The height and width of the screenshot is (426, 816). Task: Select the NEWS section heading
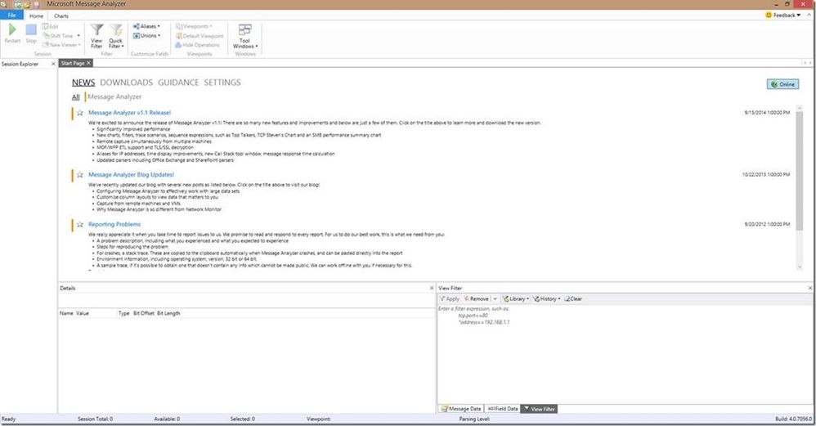(x=83, y=83)
